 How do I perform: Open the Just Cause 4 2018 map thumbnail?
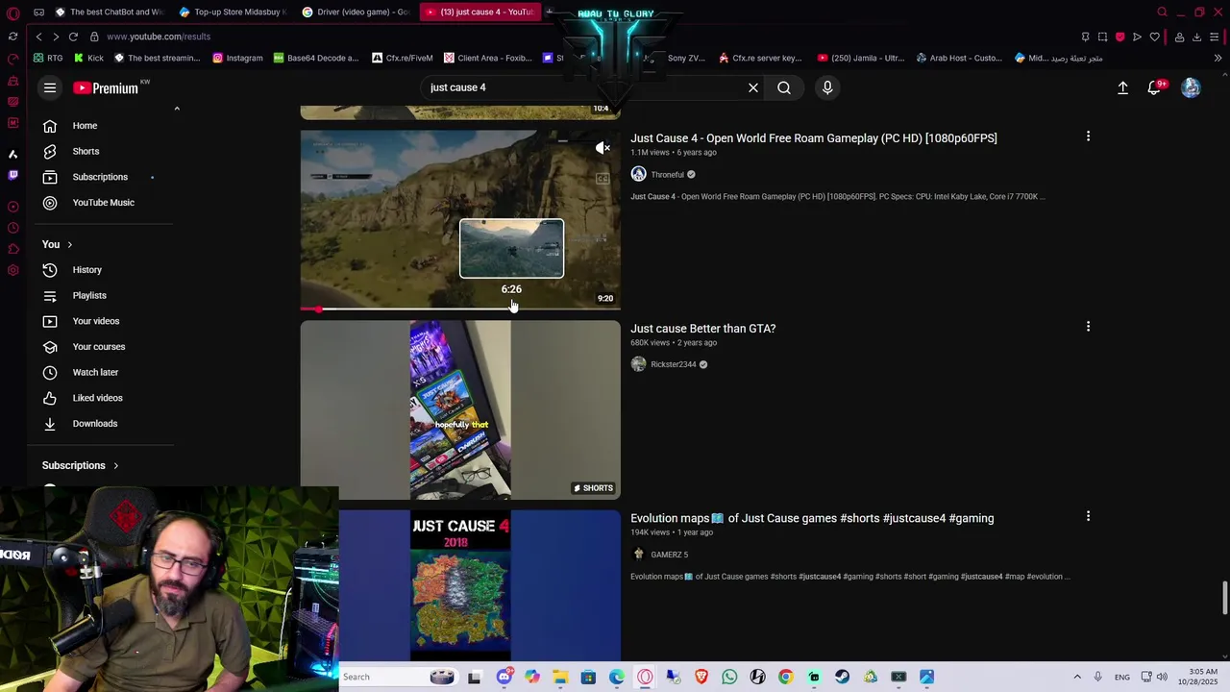tap(460, 585)
